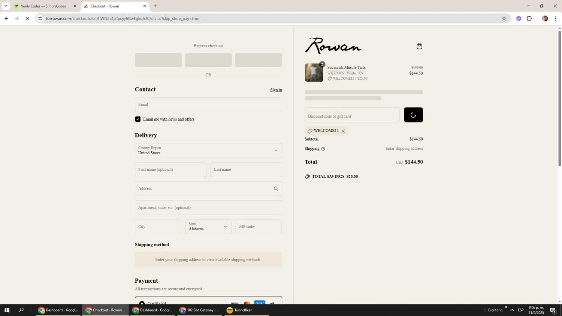The width and height of the screenshot is (562, 316).
Task: Open Windows taskbar search
Action: click(21, 310)
